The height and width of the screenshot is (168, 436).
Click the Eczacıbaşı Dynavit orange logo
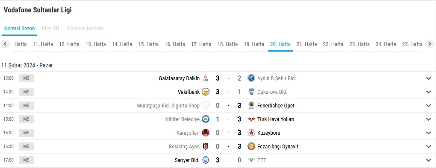coord(251,146)
